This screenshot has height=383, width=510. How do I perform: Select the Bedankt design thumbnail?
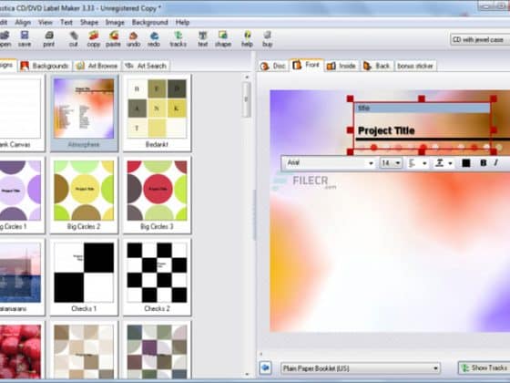pos(157,113)
